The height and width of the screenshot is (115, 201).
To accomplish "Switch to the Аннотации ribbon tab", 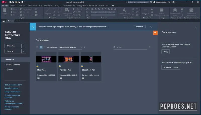I will pyautogui.click(x=21, y=6).
